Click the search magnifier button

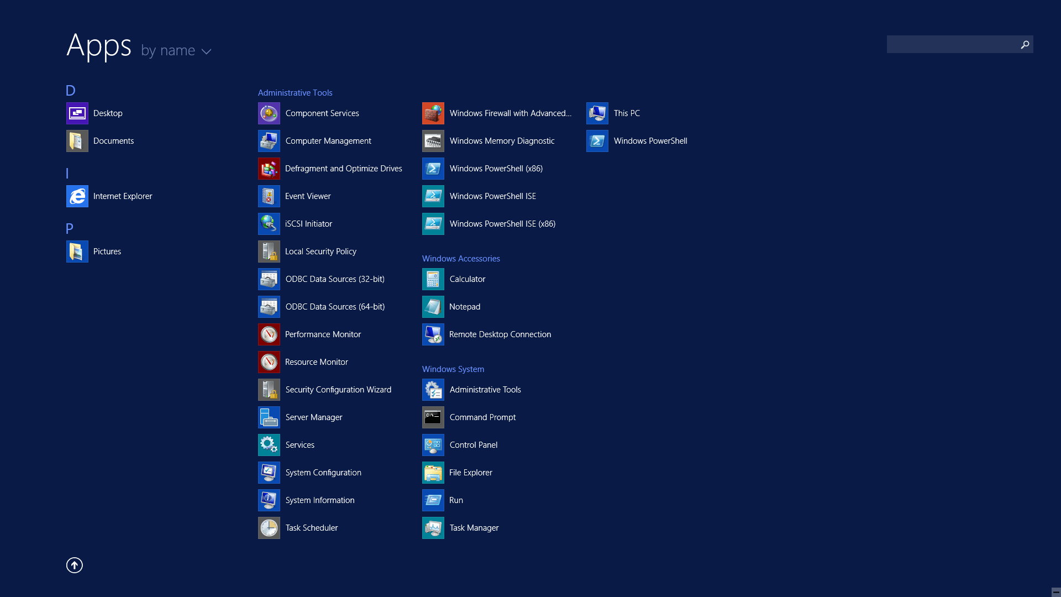pyautogui.click(x=1025, y=44)
